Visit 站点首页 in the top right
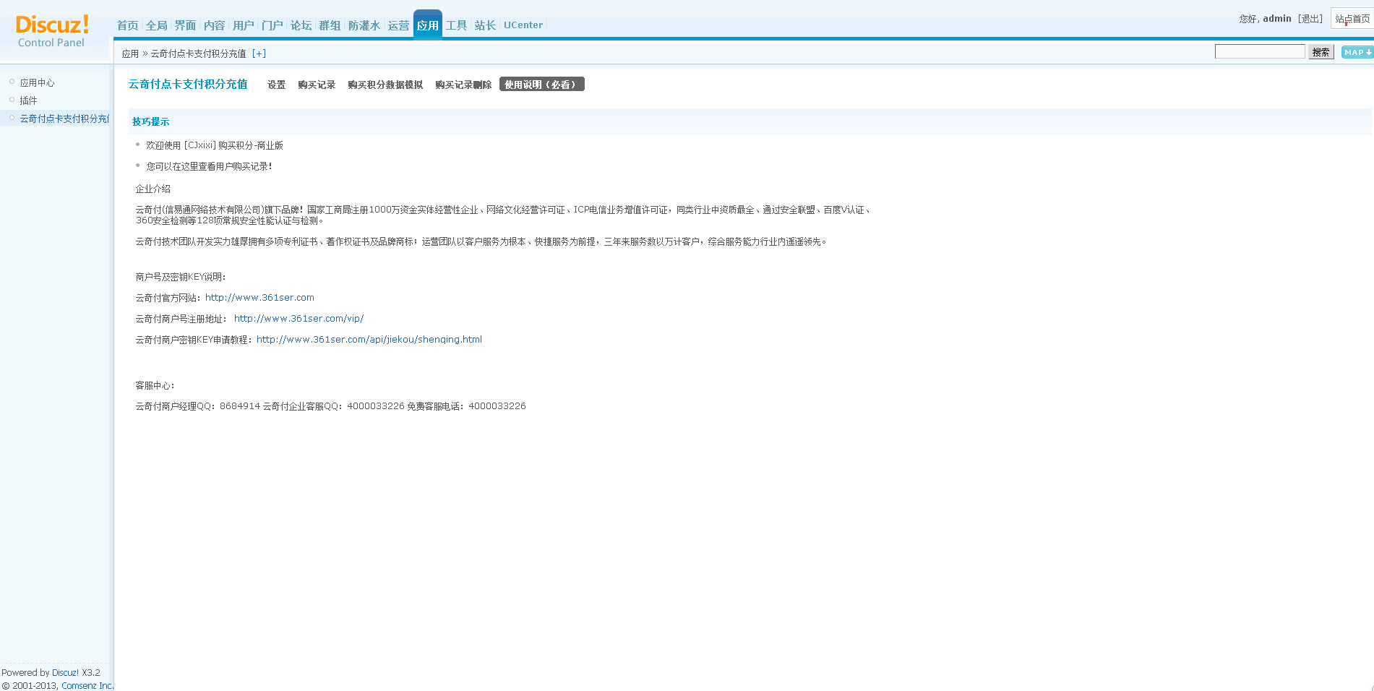The image size is (1374, 691). click(1352, 19)
